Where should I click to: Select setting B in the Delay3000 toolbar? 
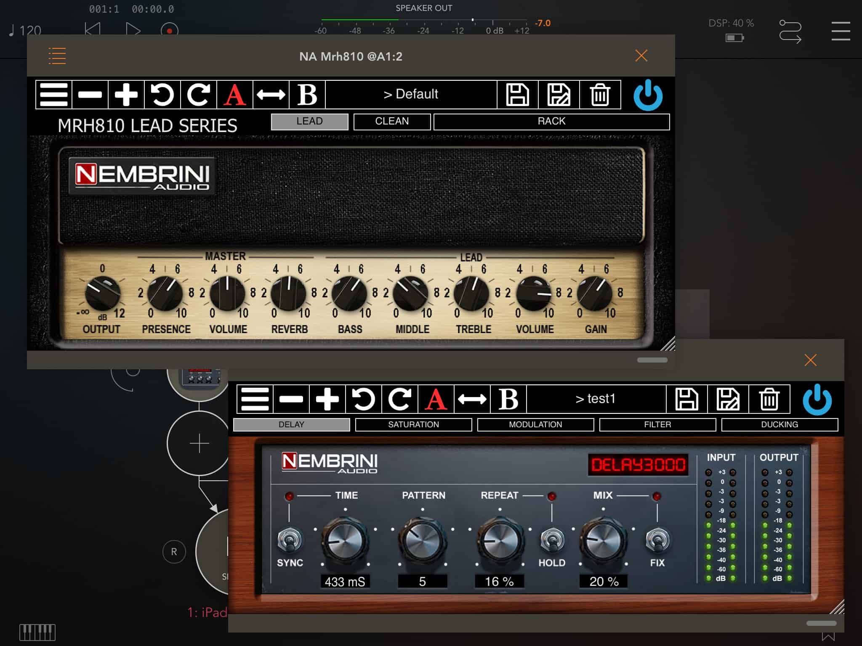pos(508,399)
